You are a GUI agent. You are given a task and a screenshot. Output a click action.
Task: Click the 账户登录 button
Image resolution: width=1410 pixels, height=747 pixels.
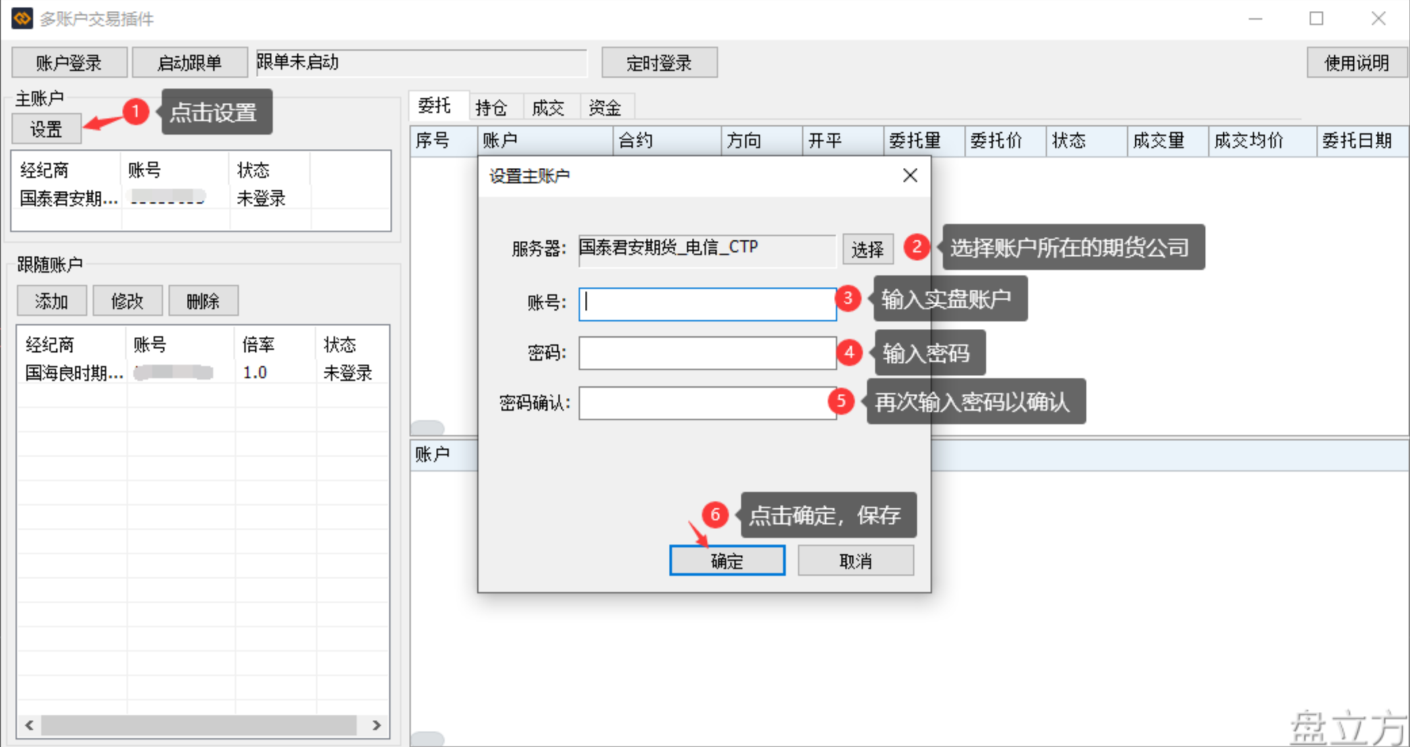point(69,63)
